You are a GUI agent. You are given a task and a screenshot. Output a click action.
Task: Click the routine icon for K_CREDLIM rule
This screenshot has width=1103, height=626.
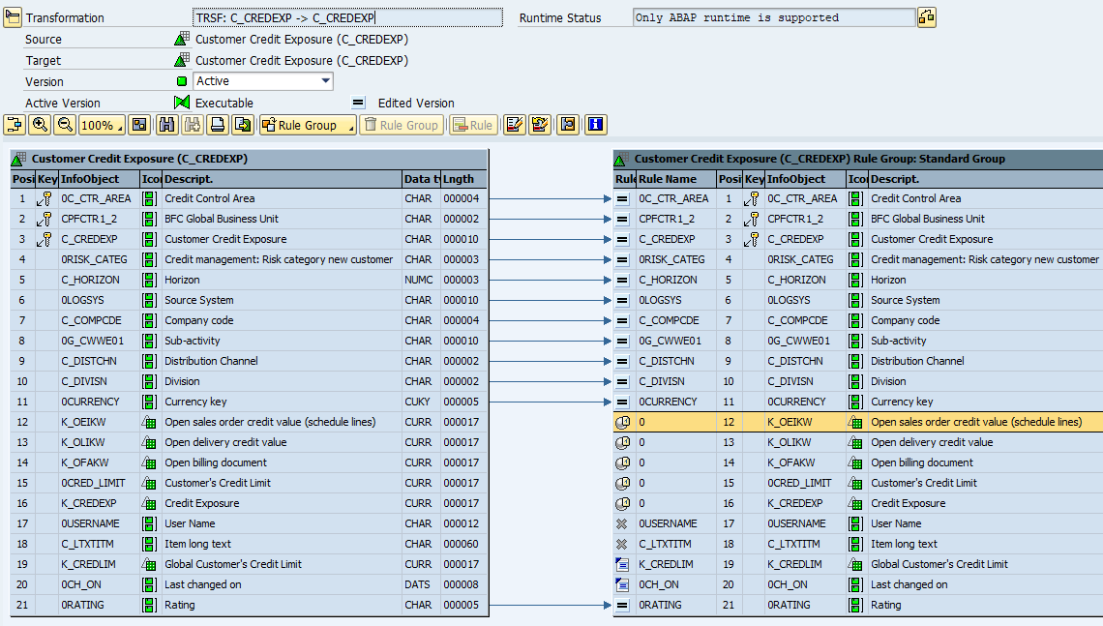(x=623, y=564)
